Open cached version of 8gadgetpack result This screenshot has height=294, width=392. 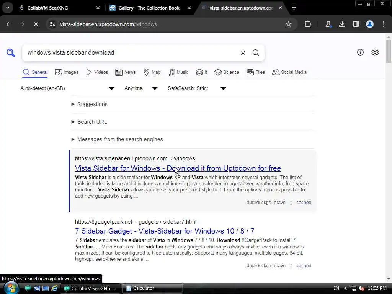(304, 266)
